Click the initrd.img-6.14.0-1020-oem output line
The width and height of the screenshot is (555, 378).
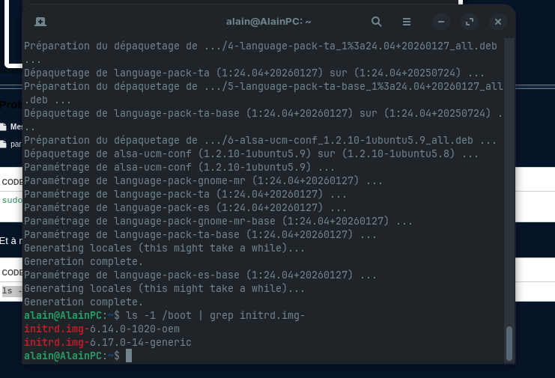point(101,329)
